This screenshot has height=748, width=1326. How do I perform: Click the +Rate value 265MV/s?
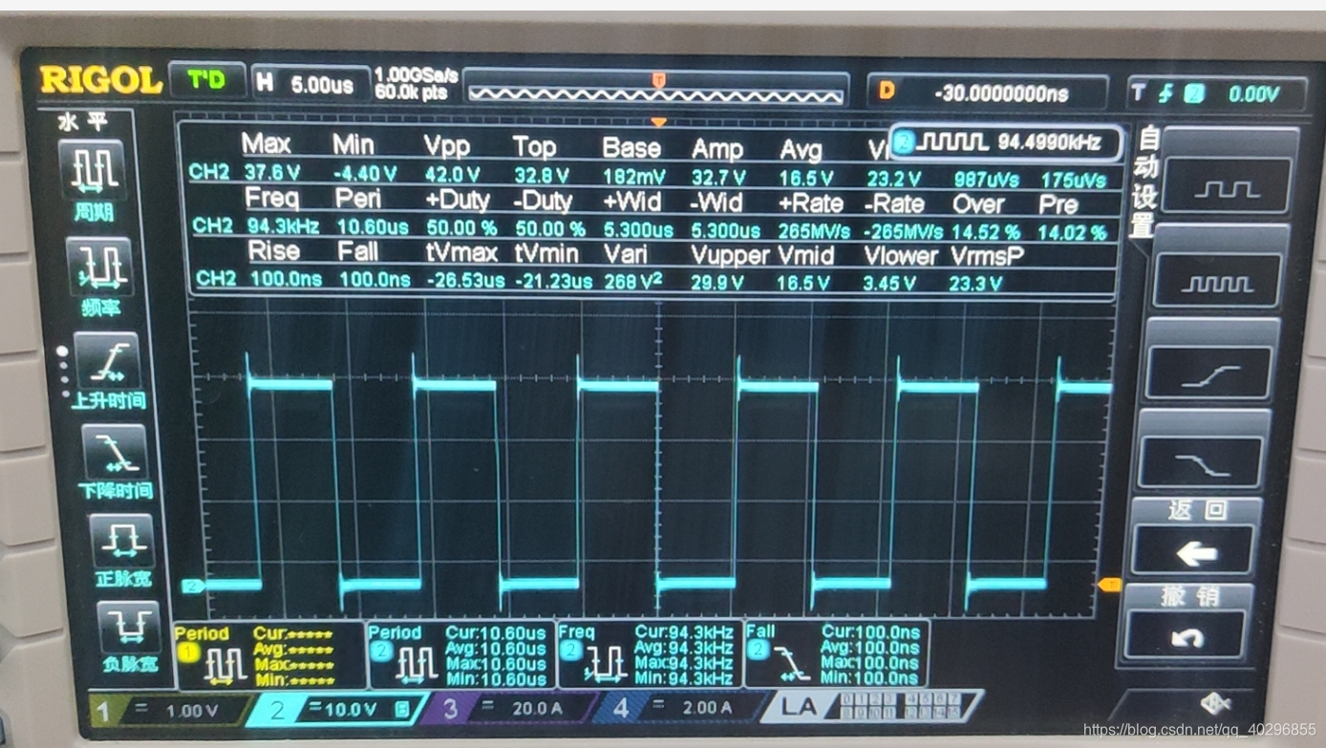(x=812, y=231)
